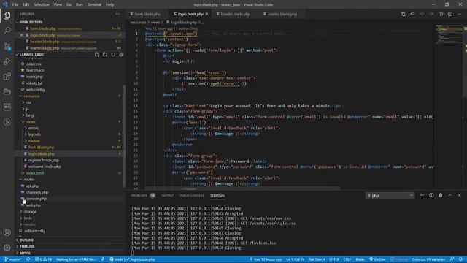
Task: Click Go Live in status bar
Action: coord(377,259)
